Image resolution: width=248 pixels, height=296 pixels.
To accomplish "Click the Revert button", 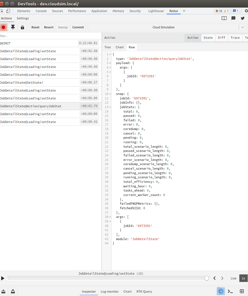I will [49, 27].
